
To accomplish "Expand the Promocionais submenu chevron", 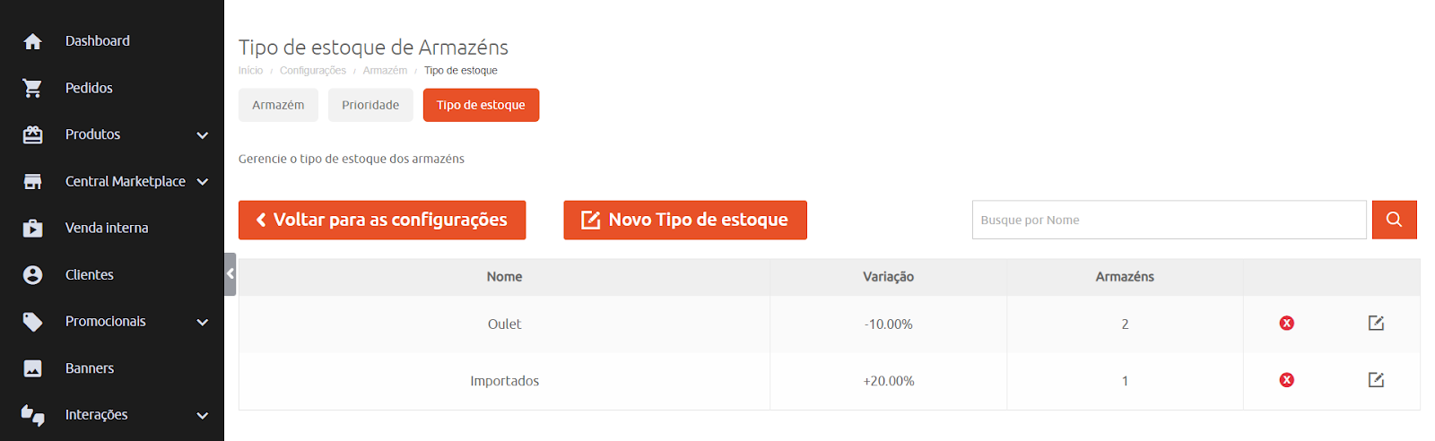I will click(x=203, y=322).
